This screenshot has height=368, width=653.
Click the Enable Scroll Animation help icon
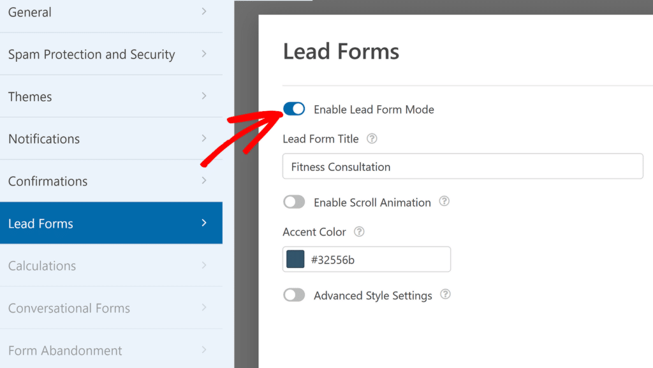pos(444,202)
